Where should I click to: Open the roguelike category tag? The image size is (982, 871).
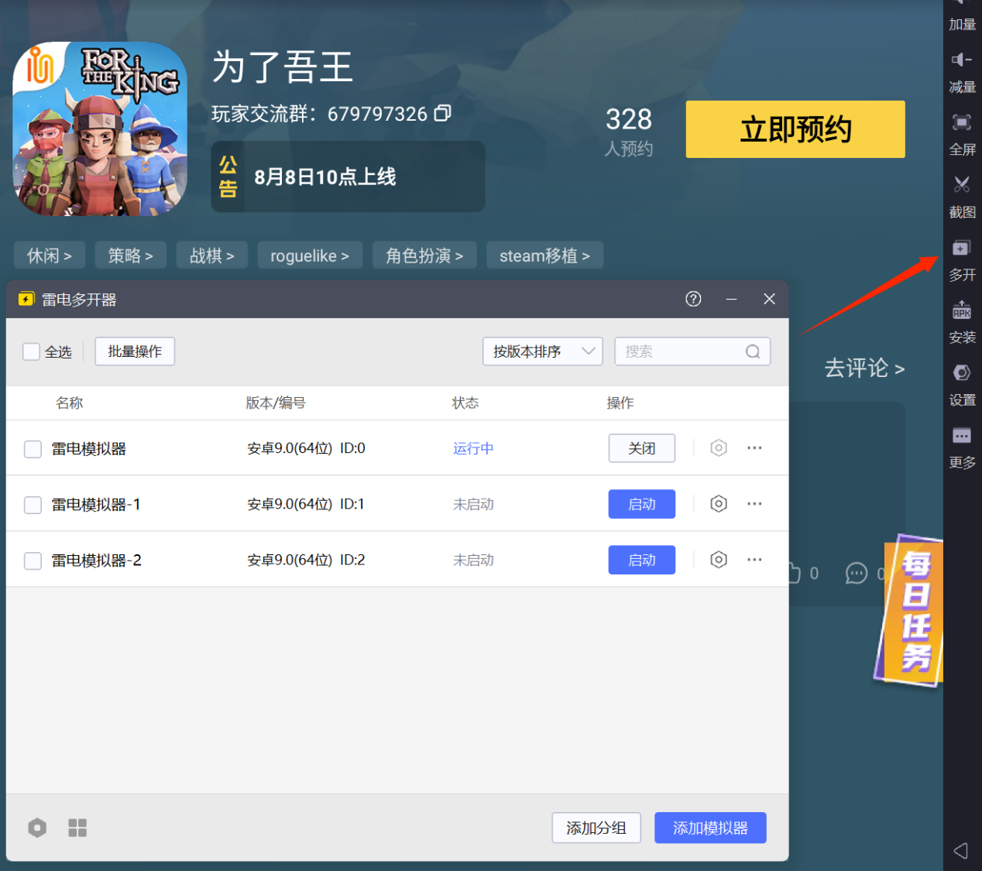(x=309, y=255)
